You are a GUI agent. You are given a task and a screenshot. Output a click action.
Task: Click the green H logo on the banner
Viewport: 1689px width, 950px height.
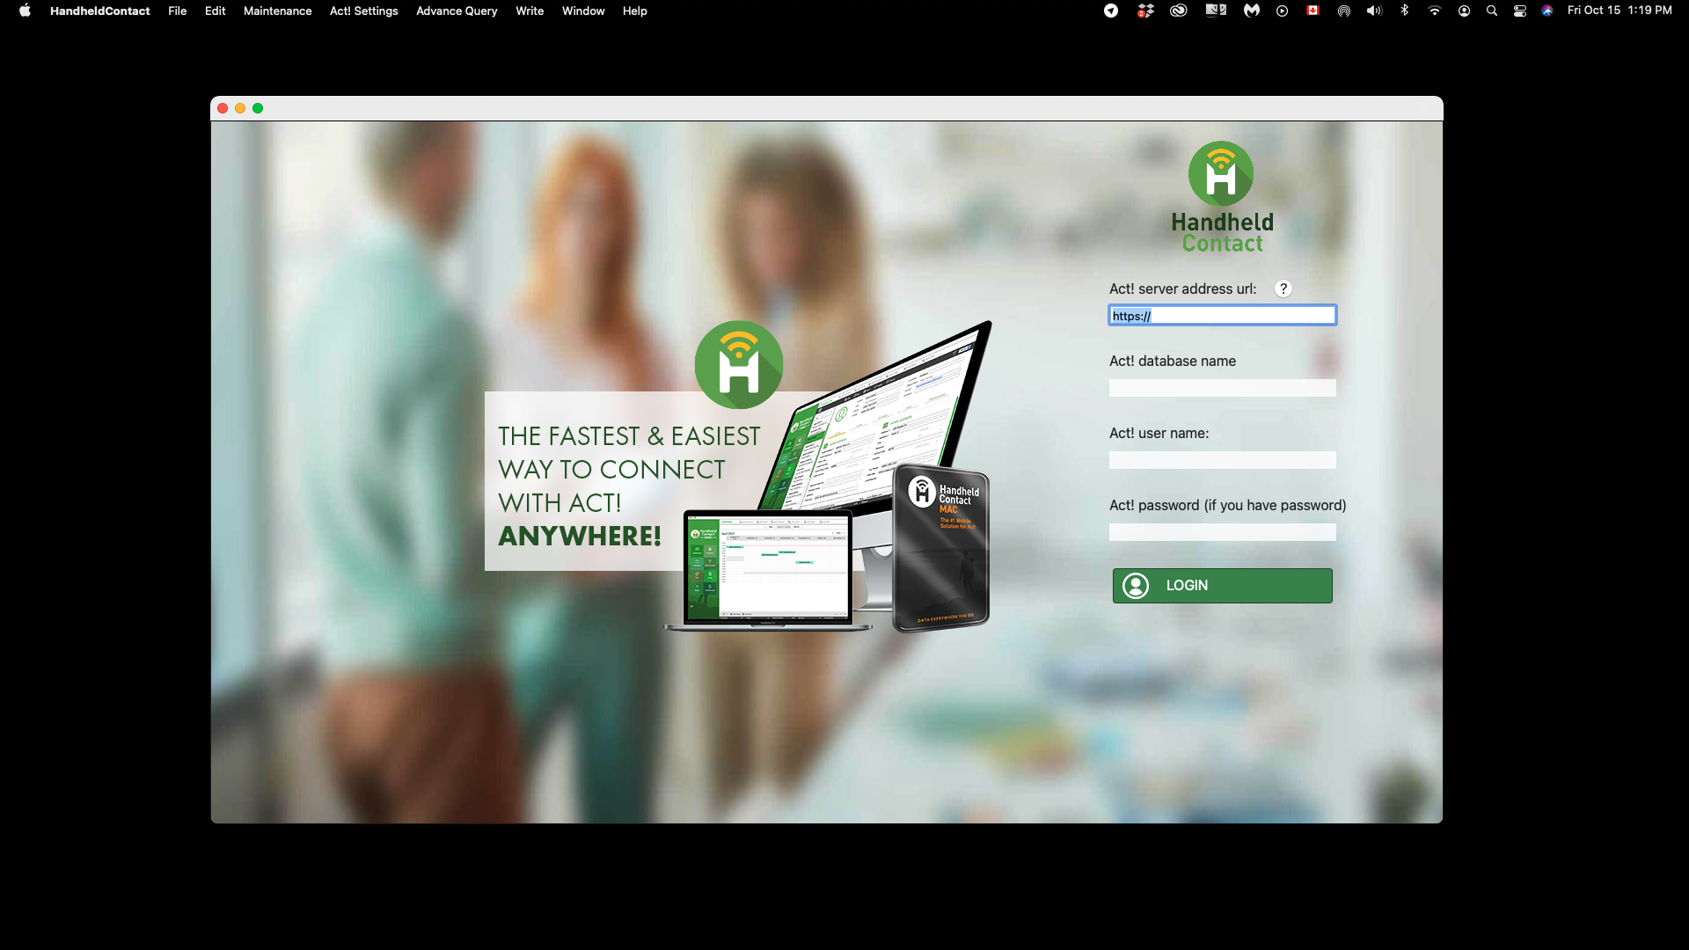pyautogui.click(x=739, y=364)
